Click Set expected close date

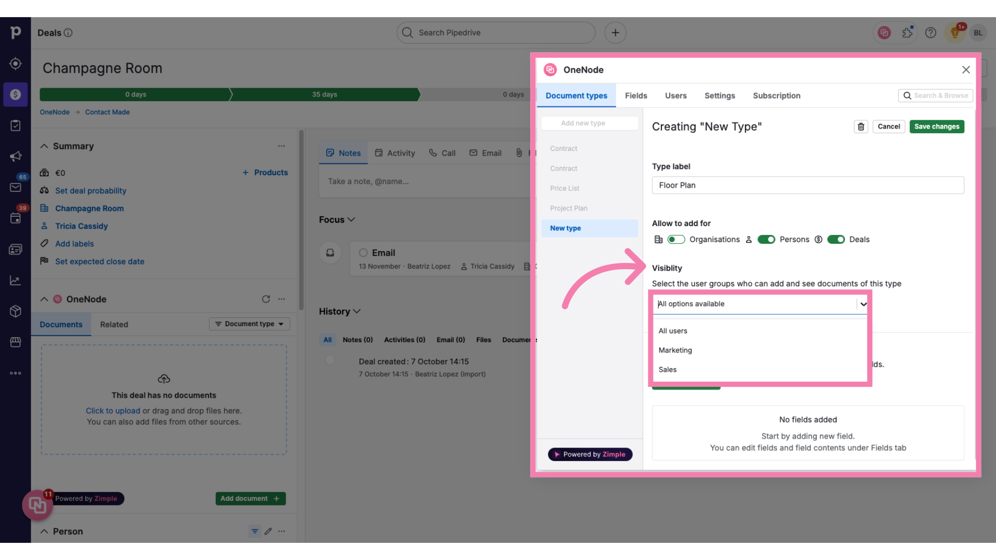pyautogui.click(x=100, y=261)
